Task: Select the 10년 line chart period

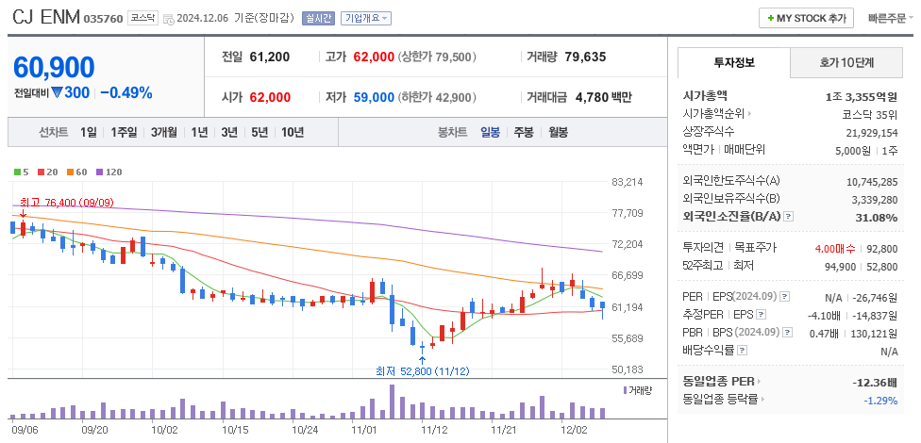Action: (x=292, y=132)
